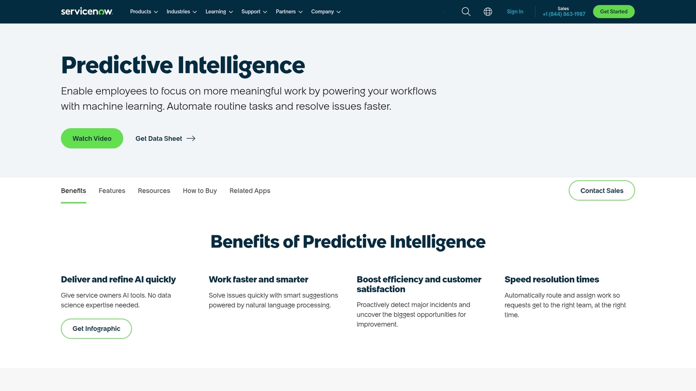Expand the Industries navigation menu
Image resolution: width=696 pixels, height=391 pixels.
181,12
